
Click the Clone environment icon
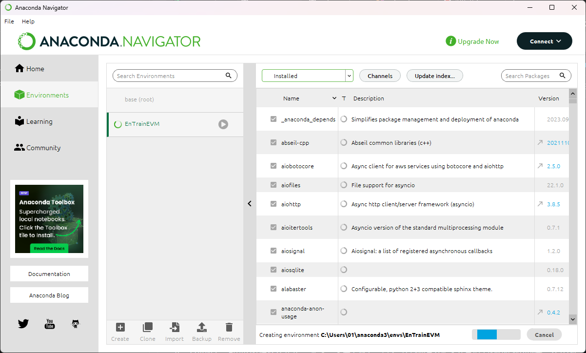click(x=147, y=328)
